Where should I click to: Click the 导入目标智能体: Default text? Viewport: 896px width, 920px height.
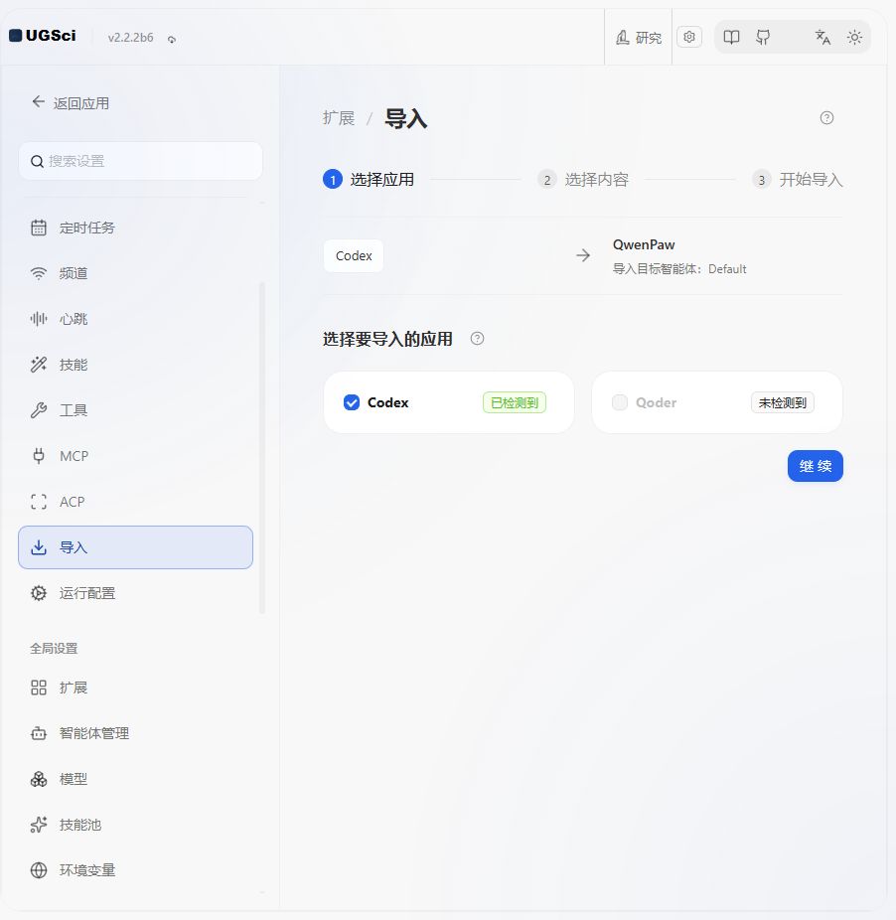[679, 269]
